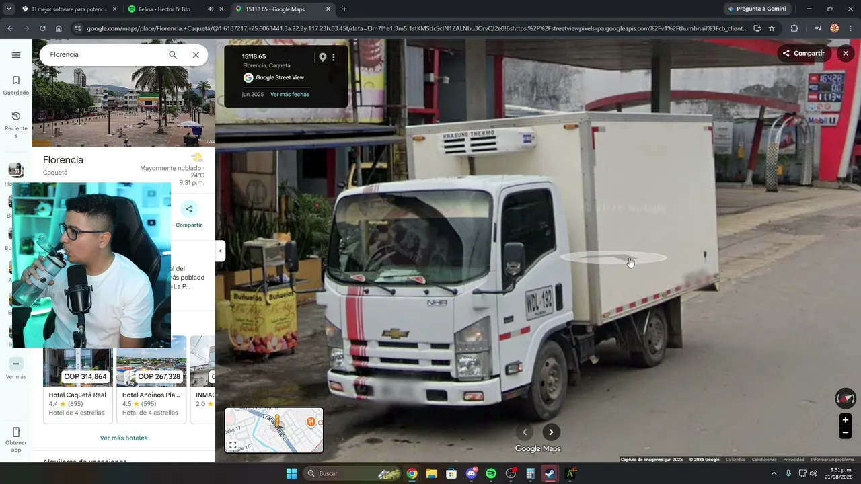Open the Chrome three-dot menu
This screenshot has width=861, height=484.
(851, 28)
